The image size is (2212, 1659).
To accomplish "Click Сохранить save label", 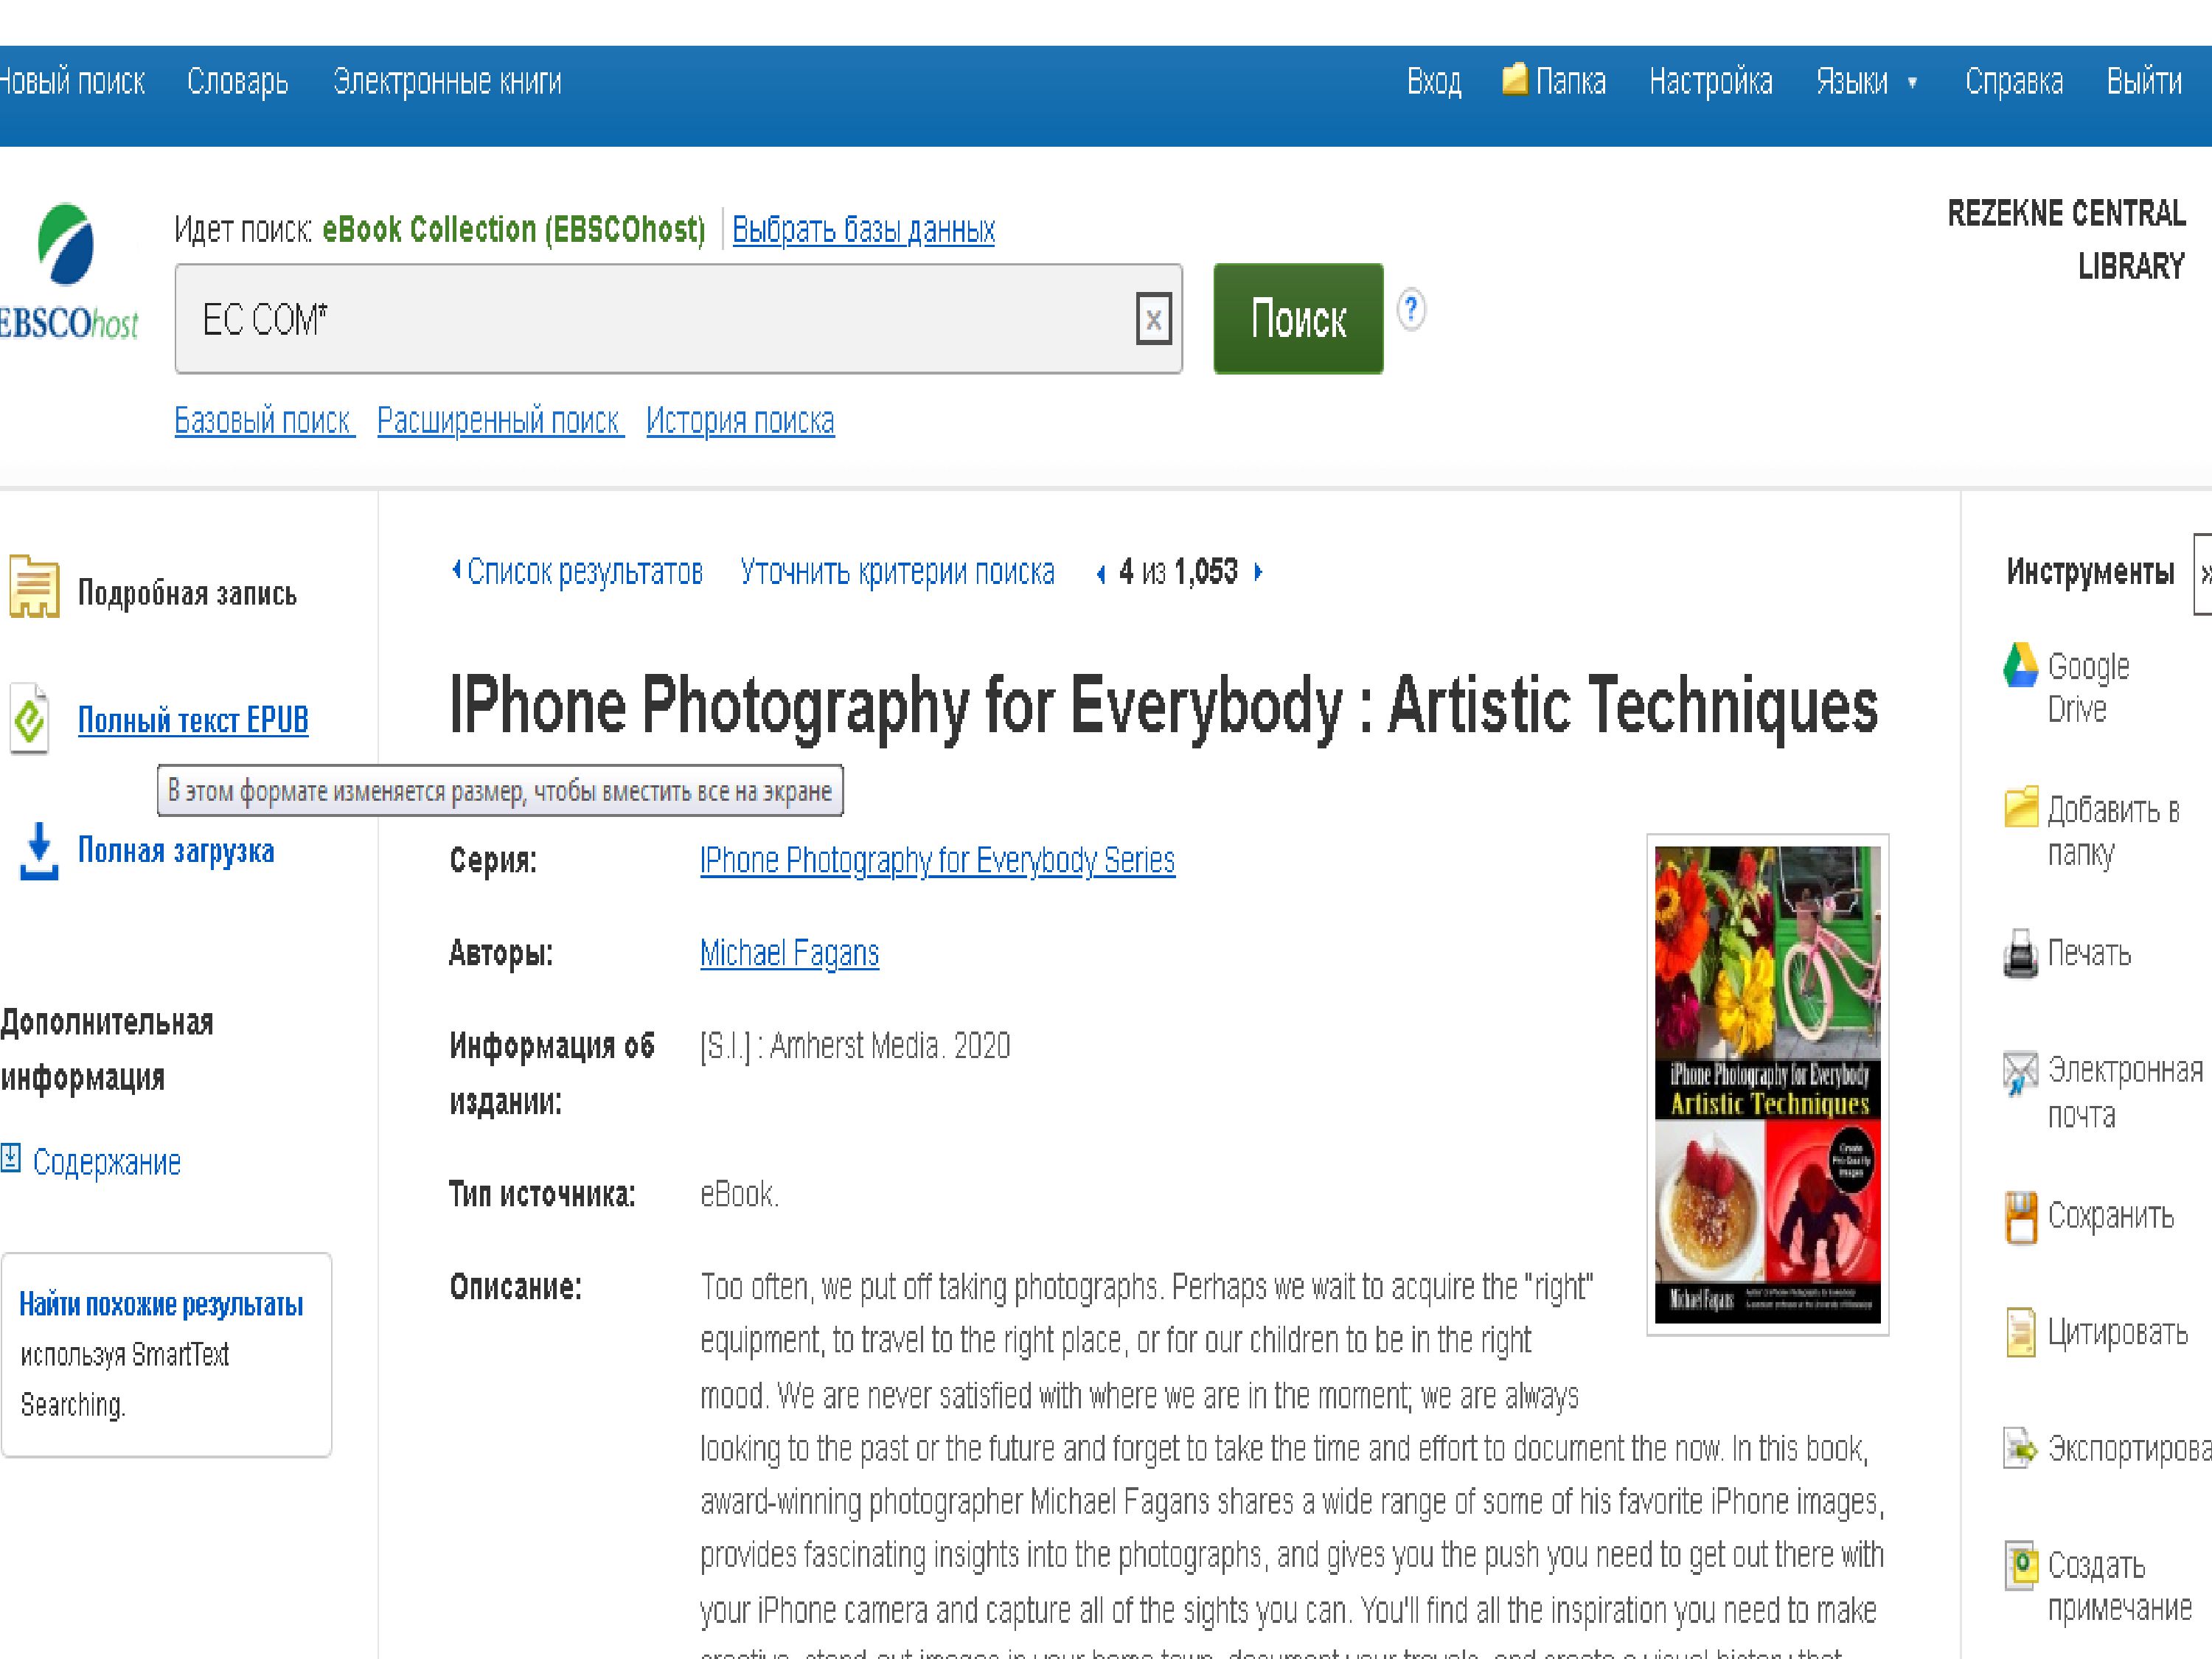I will (2110, 1216).
